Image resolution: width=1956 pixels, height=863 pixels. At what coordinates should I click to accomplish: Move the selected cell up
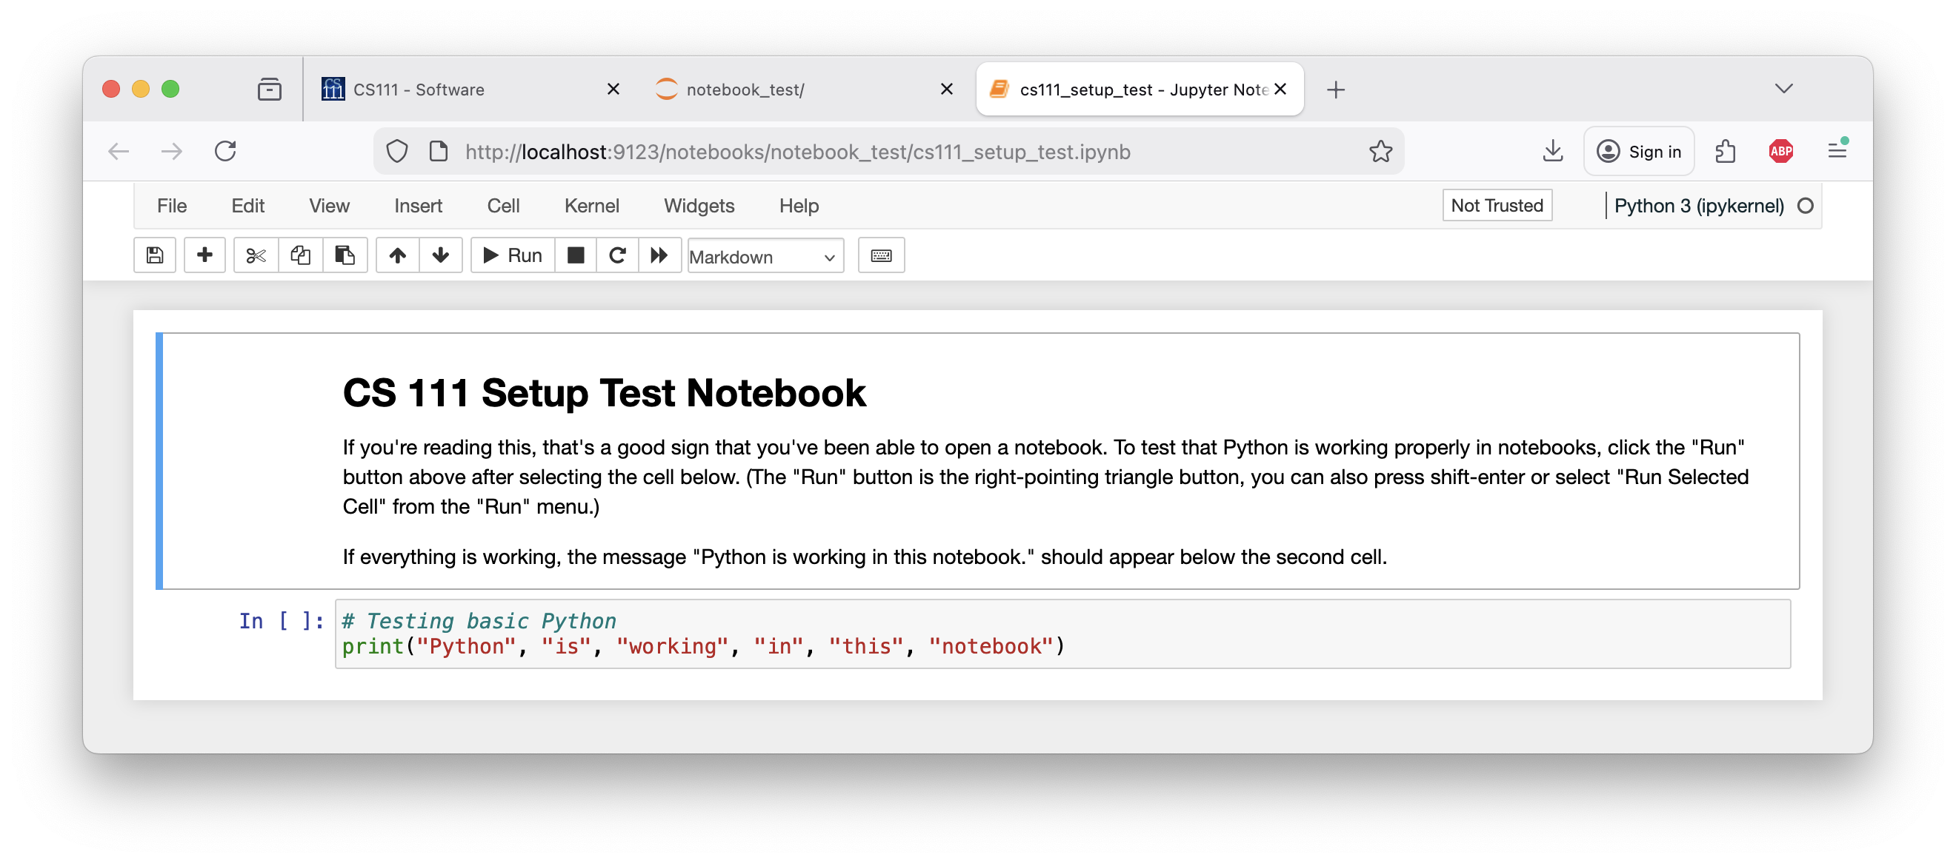click(397, 255)
